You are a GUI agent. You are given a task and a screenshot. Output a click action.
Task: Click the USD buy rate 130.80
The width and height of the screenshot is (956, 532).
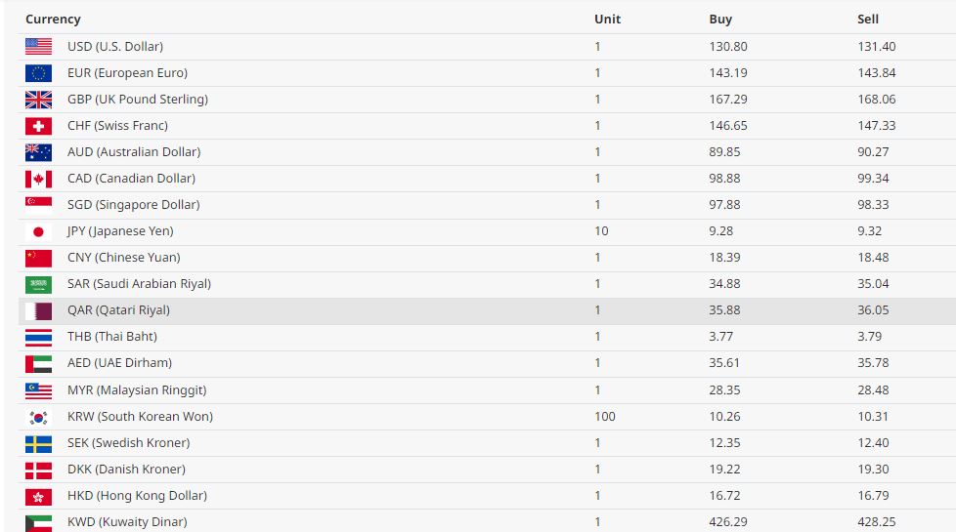tap(728, 47)
